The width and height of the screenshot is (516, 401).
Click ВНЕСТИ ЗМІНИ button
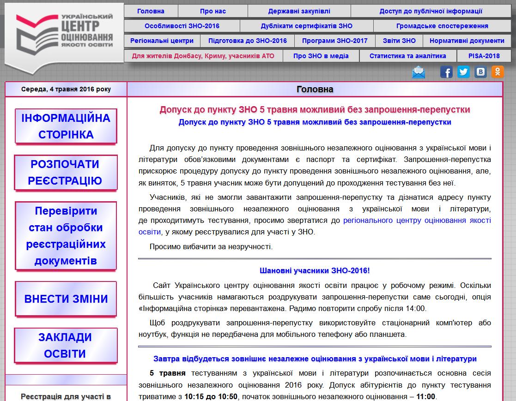click(x=66, y=299)
